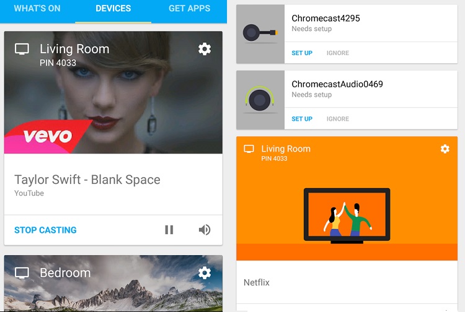The width and height of the screenshot is (465, 312).
Task: Click 'Living Room' title on the orange card
Action: [x=286, y=149]
